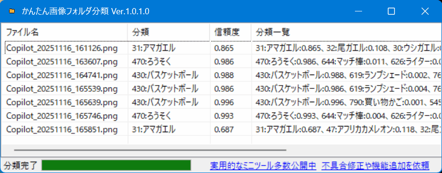The height and width of the screenshot is (173, 442).
Task: Click confidence value 0.986 in 165539 row
Action: (224, 89)
